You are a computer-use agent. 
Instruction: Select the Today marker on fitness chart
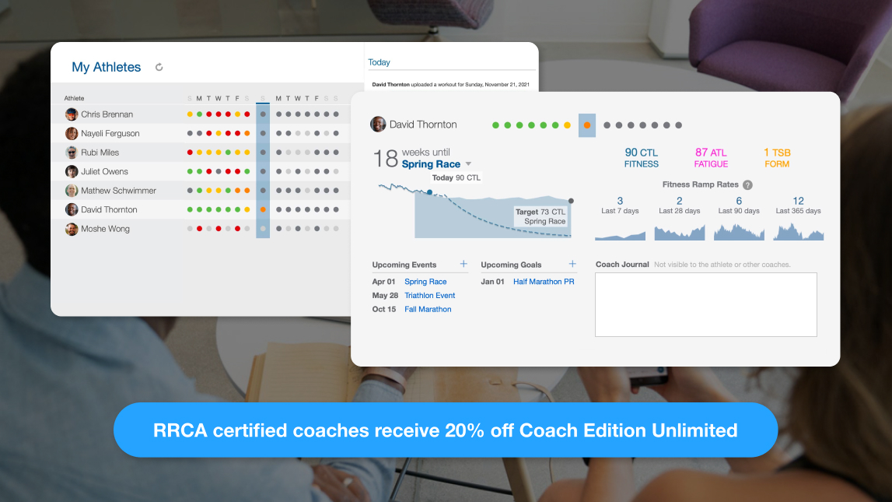[x=429, y=192]
